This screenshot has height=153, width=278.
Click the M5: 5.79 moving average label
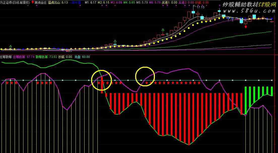[x=142, y=3]
